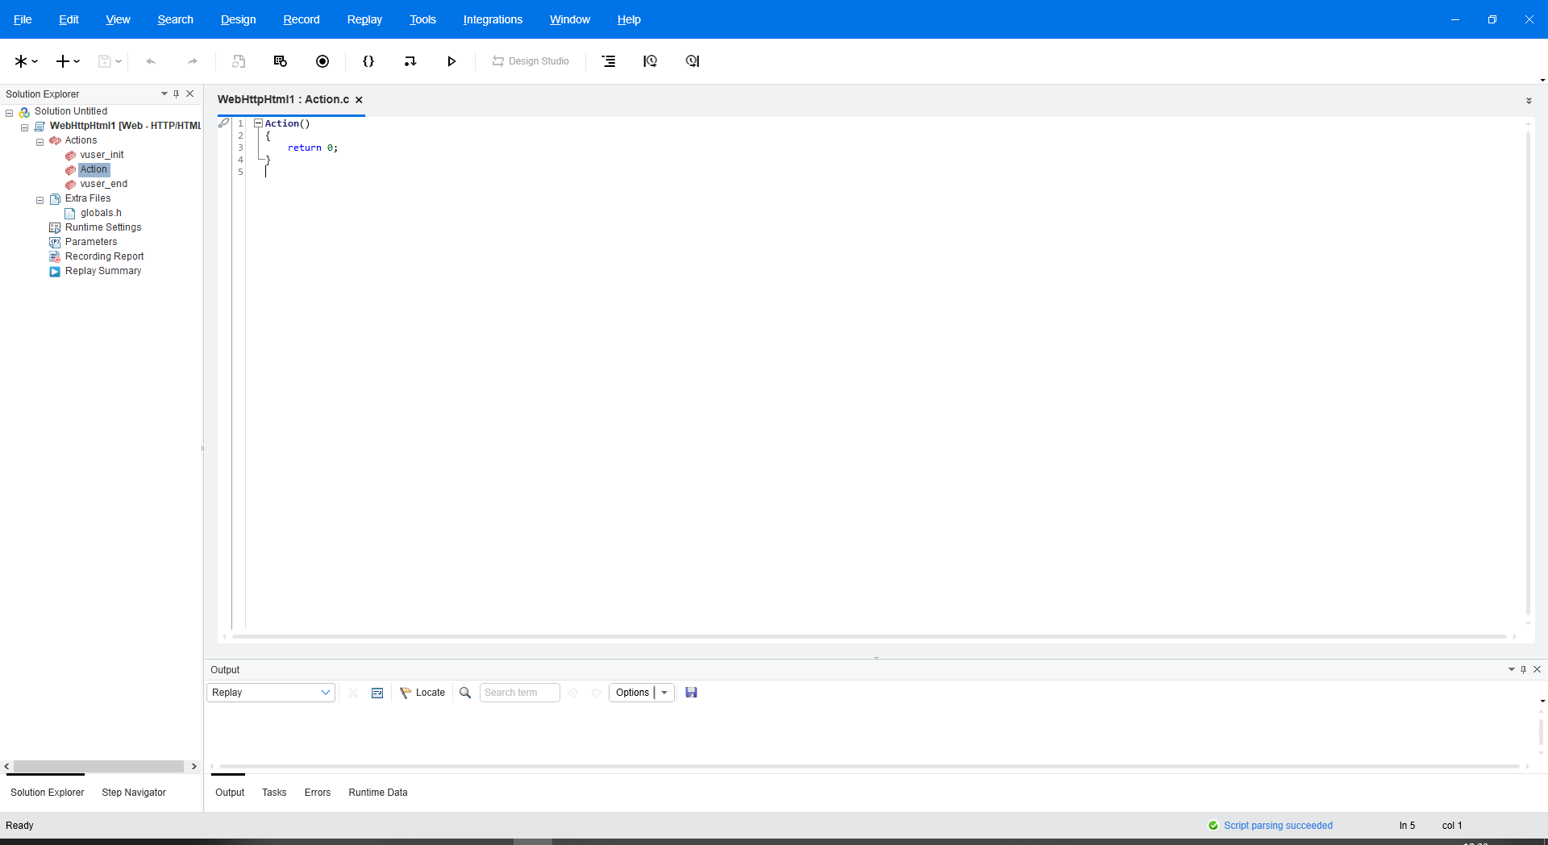This screenshot has height=845, width=1548.
Task: Open Output panel options dropdown arrow
Action: point(1512,670)
